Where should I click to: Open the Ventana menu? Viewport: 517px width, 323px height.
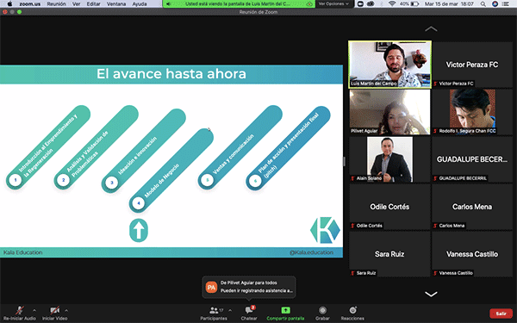click(x=116, y=4)
